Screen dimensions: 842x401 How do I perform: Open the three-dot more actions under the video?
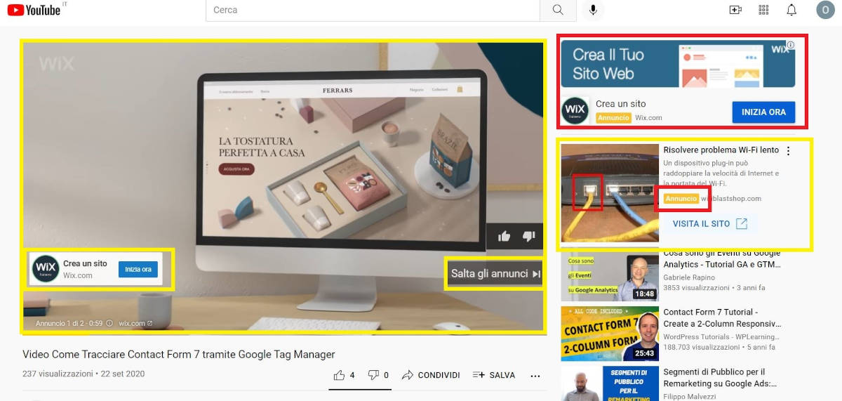click(535, 376)
